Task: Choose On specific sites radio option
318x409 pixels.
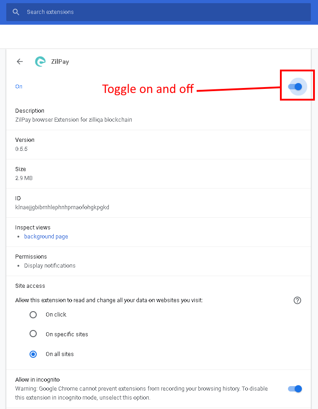Action: click(x=33, y=334)
